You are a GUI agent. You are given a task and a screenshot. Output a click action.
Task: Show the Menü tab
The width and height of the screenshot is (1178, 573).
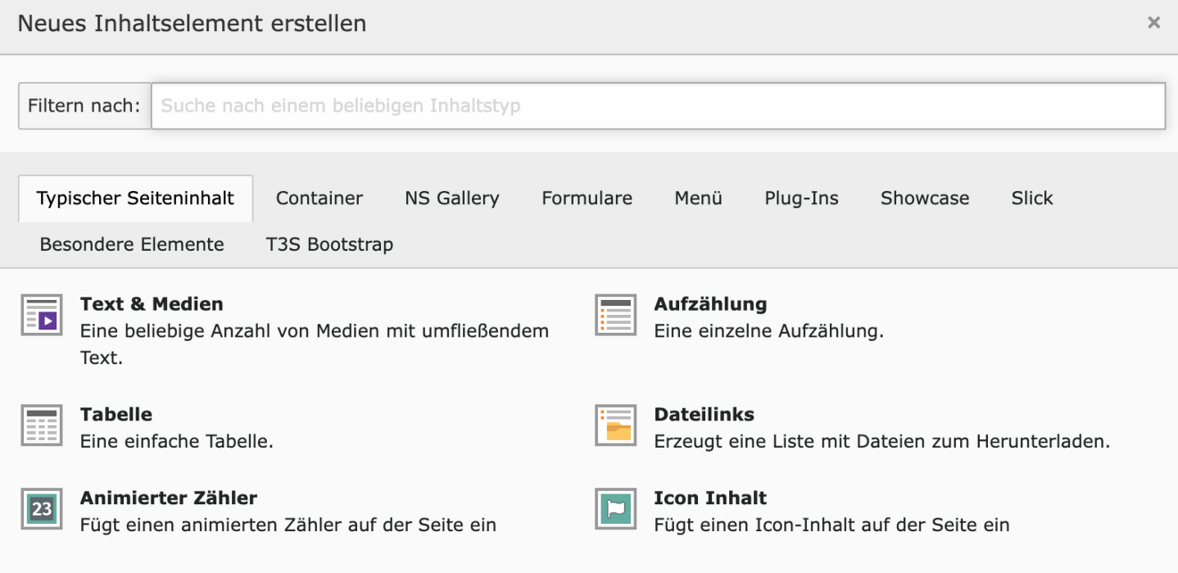tap(698, 198)
